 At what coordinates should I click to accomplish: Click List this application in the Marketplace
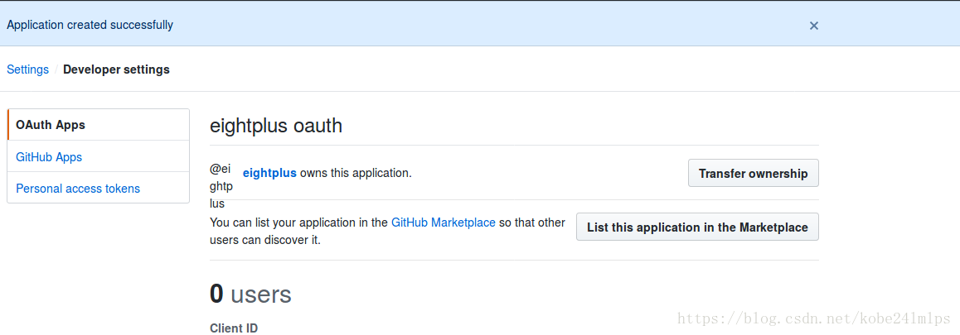[697, 227]
